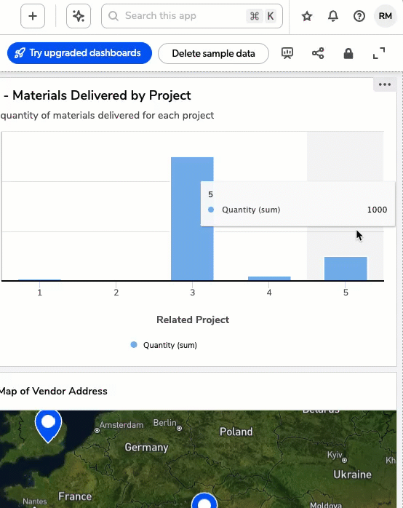The width and height of the screenshot is (403, 508).
Task: Click the lock permissions icon
Action: pyautogui.click(x=348, y=53)
